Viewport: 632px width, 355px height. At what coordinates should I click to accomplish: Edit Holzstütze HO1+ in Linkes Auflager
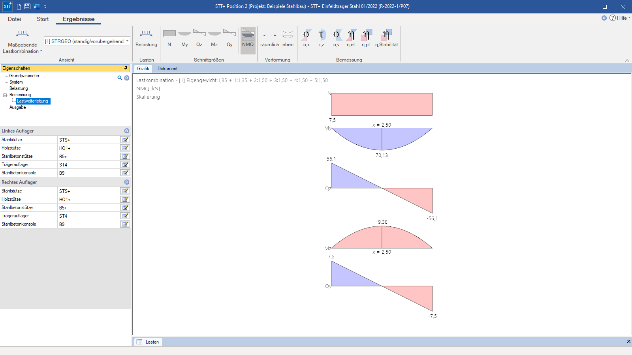point(125,148)
